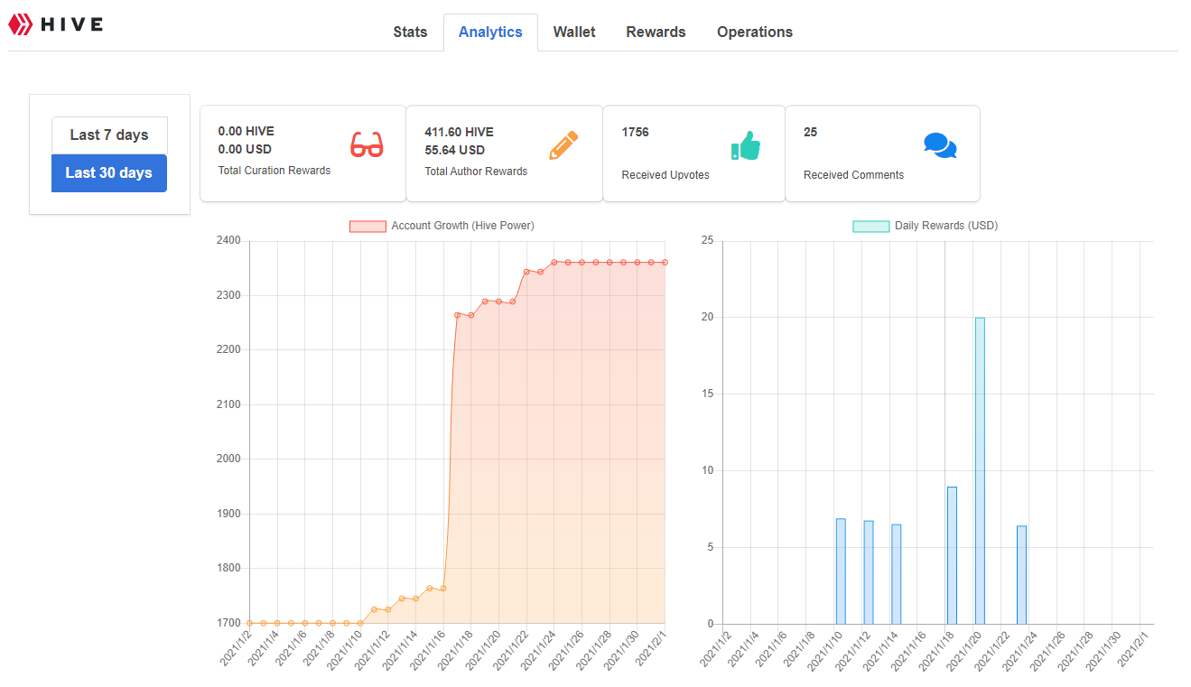The height and width of the screenshot is (687, 1191).
Task: Click the orange pencil author rewards icon
Action: click(563, 145)
